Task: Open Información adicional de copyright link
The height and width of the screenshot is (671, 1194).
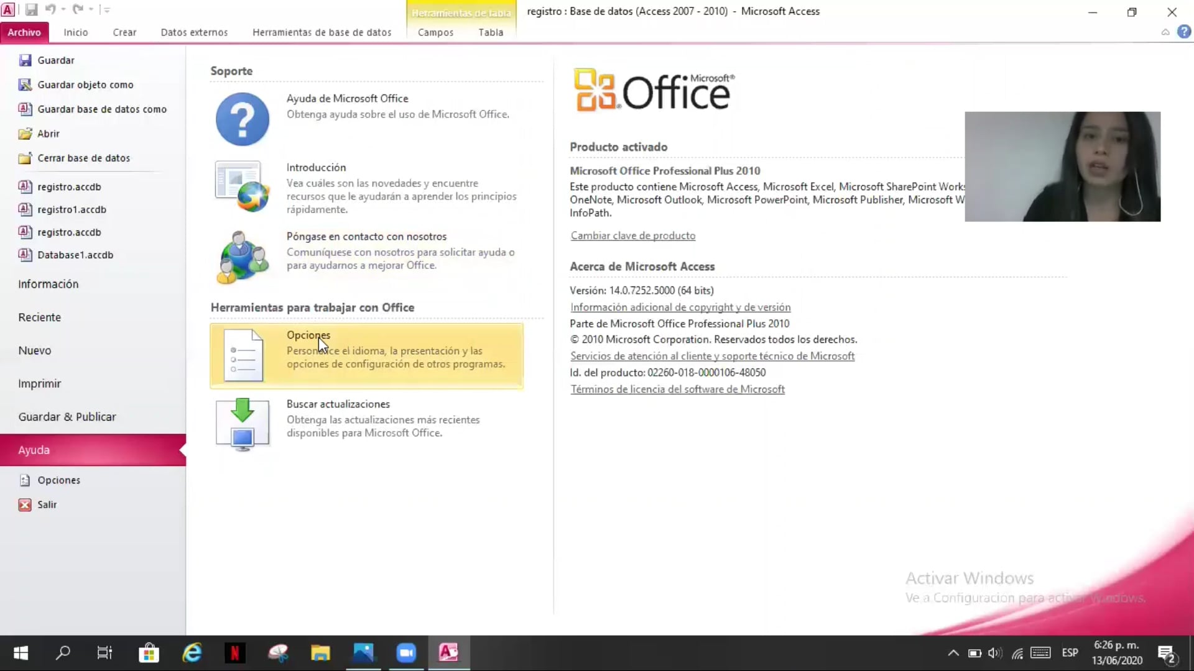Action: pos(680,307)
